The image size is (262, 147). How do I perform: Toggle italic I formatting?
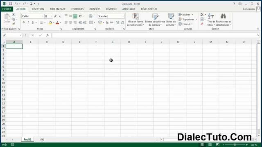click(x=28, y=22)
